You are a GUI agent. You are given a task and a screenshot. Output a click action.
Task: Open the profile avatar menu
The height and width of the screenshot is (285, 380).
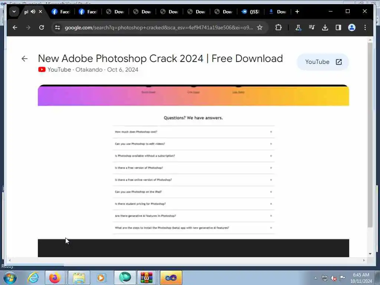click(x=352, y=27)
